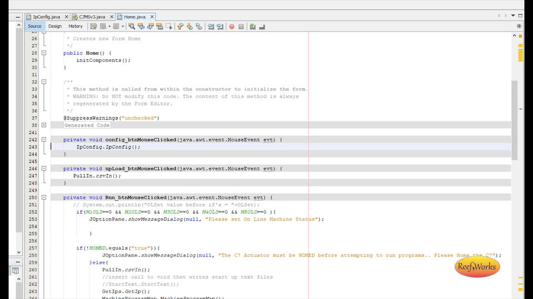Click the left sidebar panel icon

click(x=16, y=271)
